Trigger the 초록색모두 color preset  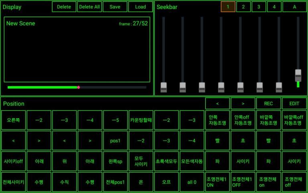[x=166, y=161]
